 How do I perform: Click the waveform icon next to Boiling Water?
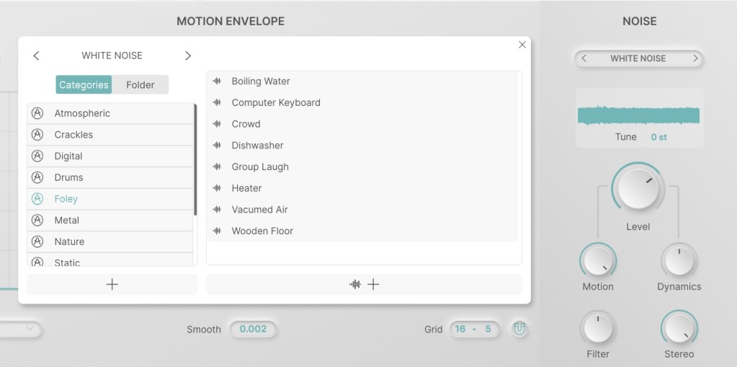point(217,81)
